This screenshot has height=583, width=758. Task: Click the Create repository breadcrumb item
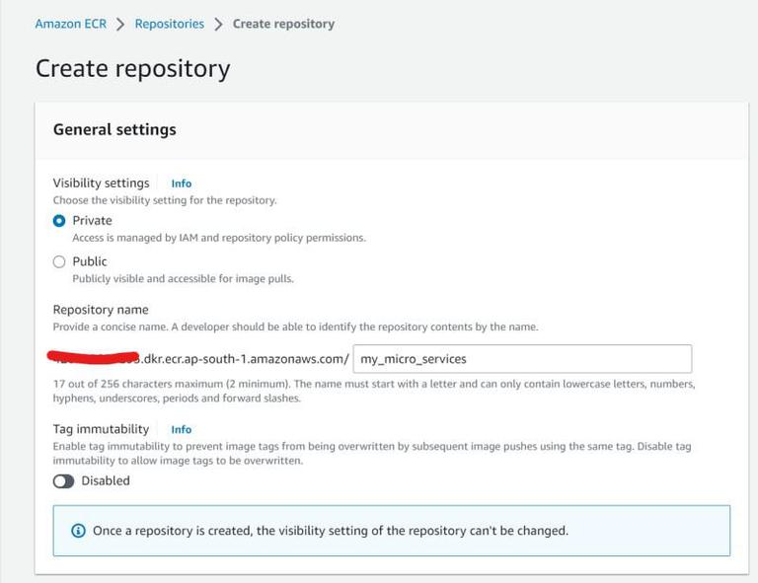283,24
